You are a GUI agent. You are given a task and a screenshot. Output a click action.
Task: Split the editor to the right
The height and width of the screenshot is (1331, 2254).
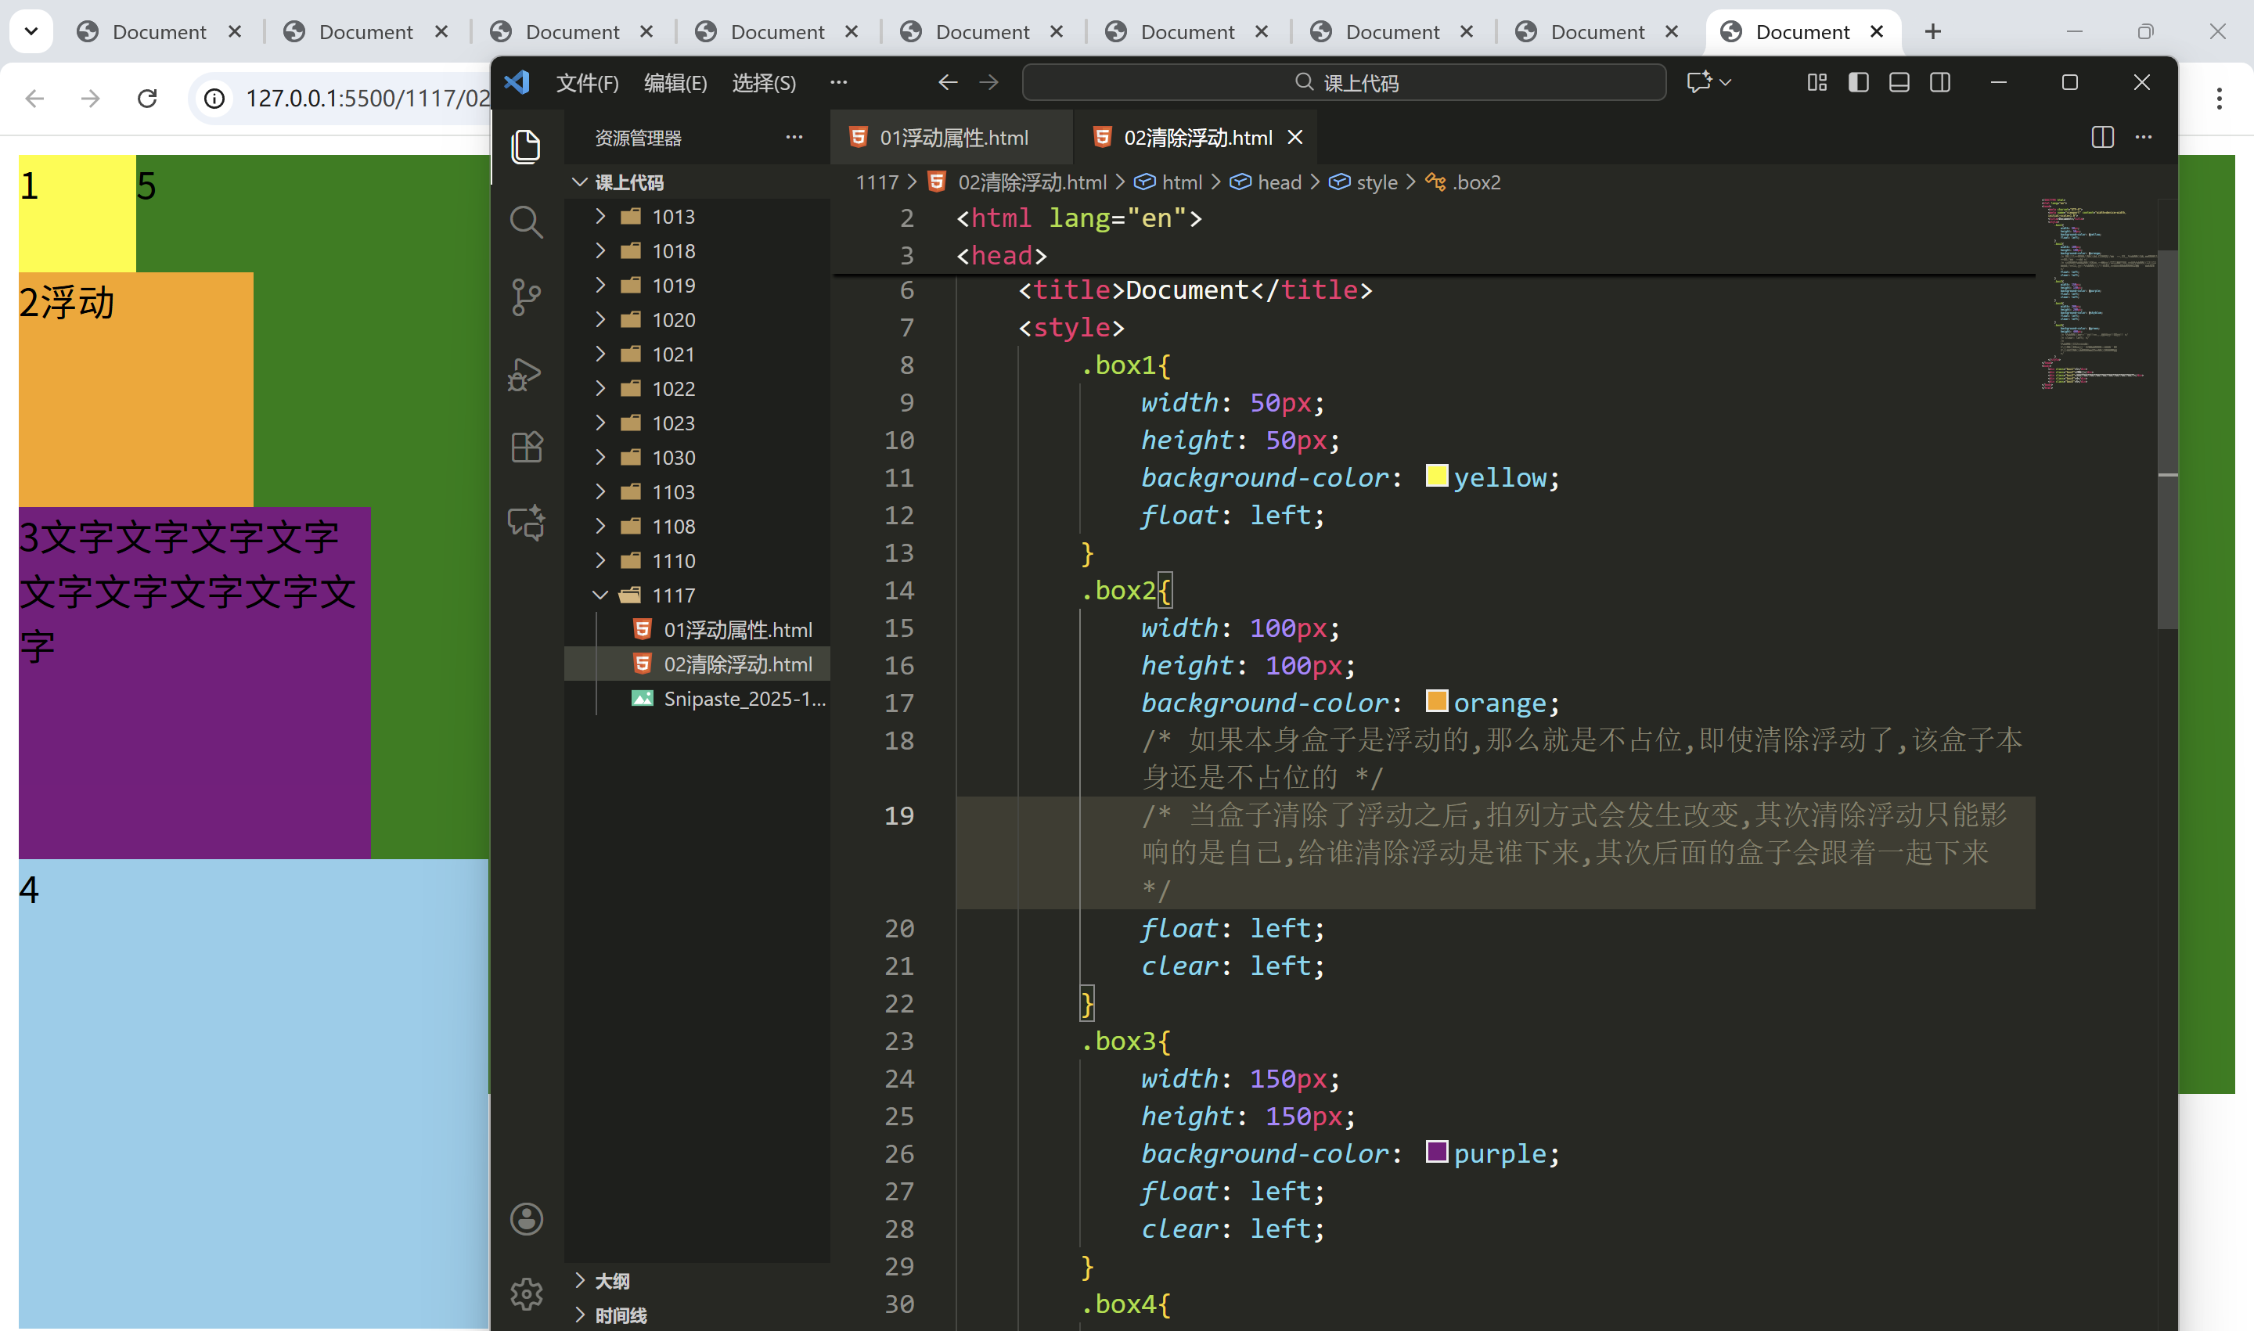click(2102, 137)
